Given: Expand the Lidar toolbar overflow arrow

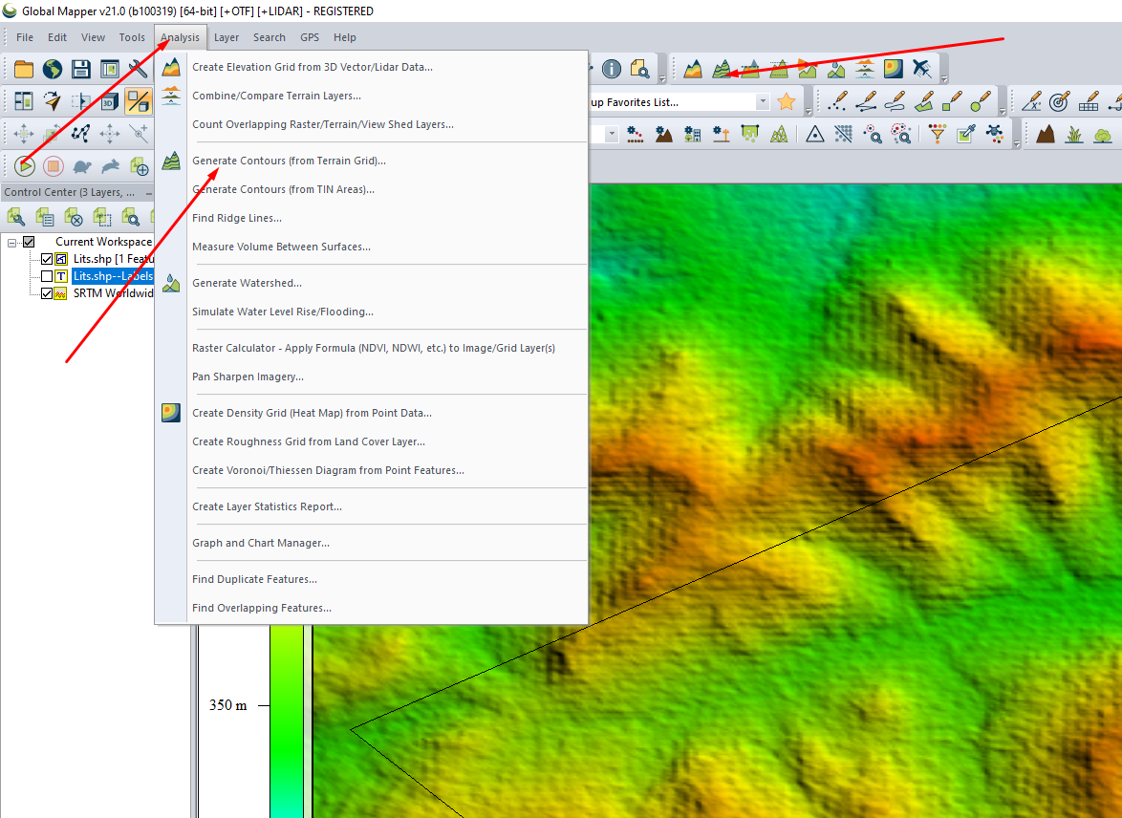Looking at the screenshot, I should coord(1016,143).
